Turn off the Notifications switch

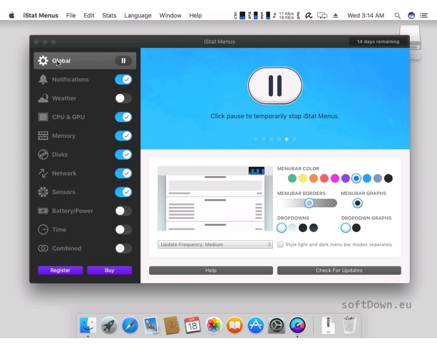click(123, 80)
